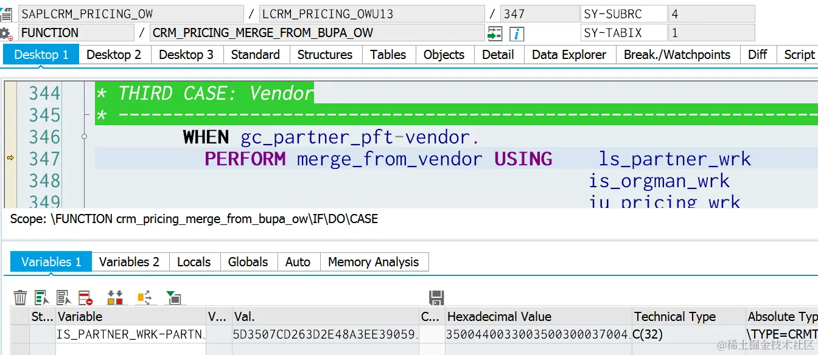
Task: Open the Objects tab
Action: 444,55
